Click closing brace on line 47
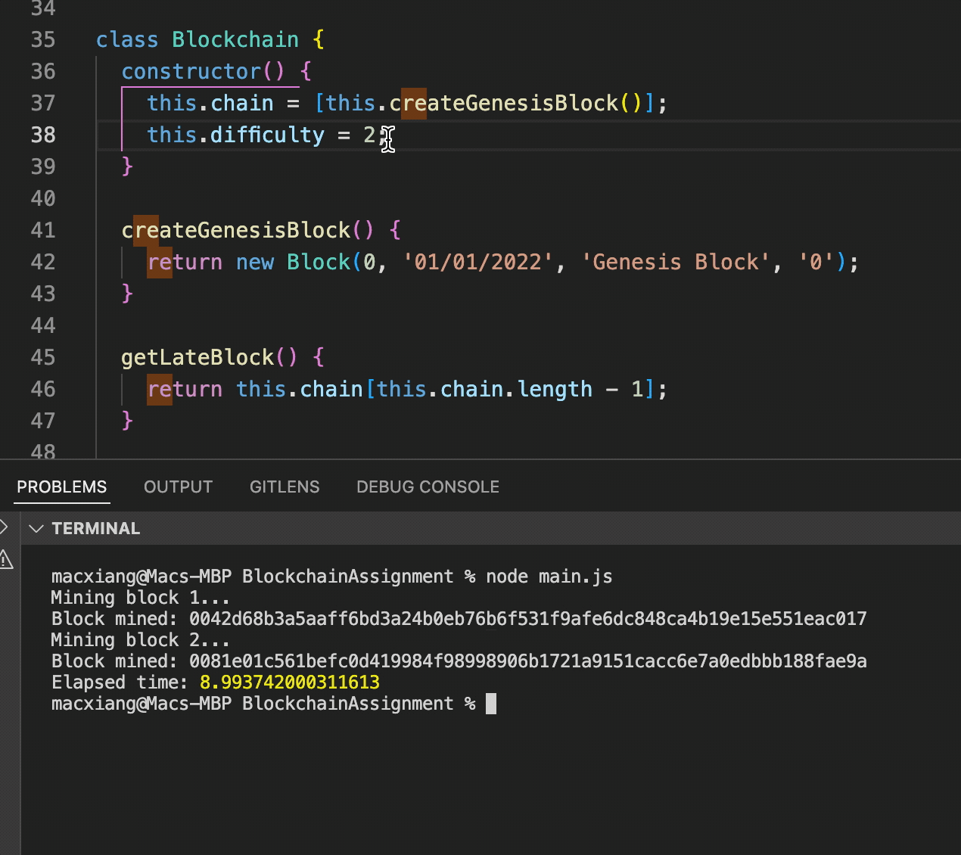This screenshot has width=961, height=855. [127, 421]
